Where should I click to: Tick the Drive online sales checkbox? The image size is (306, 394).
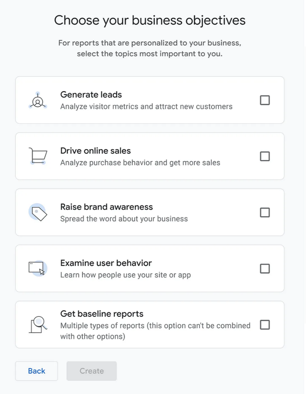point(264,156)
